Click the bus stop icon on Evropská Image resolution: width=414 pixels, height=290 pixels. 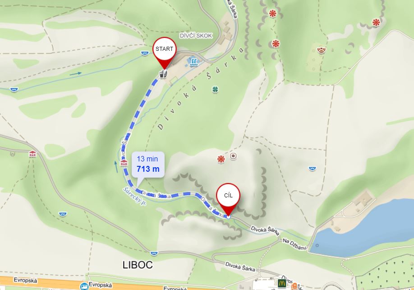pos(84,286)
